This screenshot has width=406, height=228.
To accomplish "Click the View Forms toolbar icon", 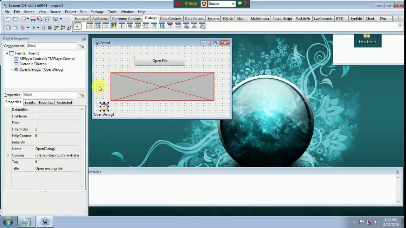I will tap(15, 28).
